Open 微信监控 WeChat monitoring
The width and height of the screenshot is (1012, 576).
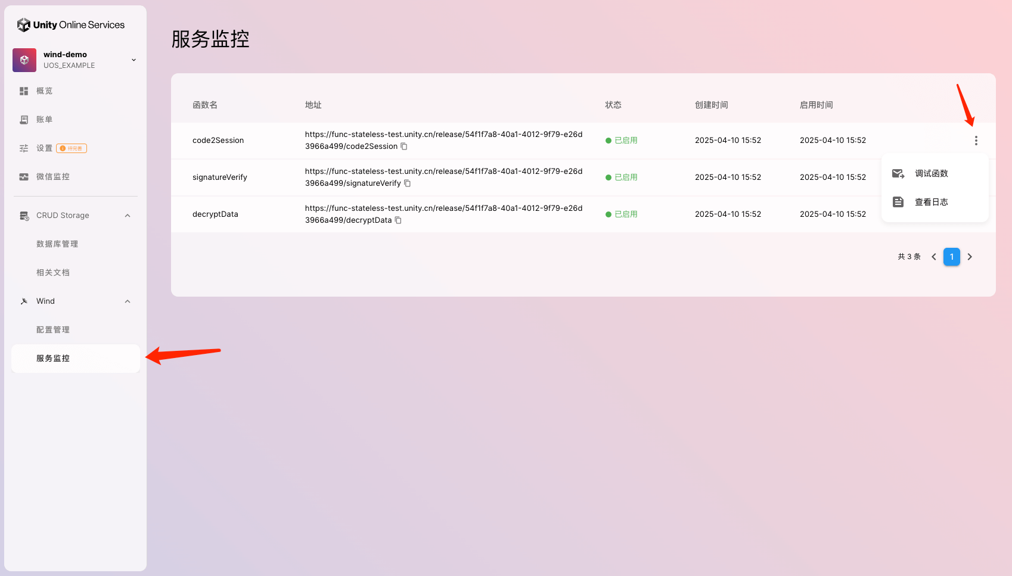click(52, 177)
